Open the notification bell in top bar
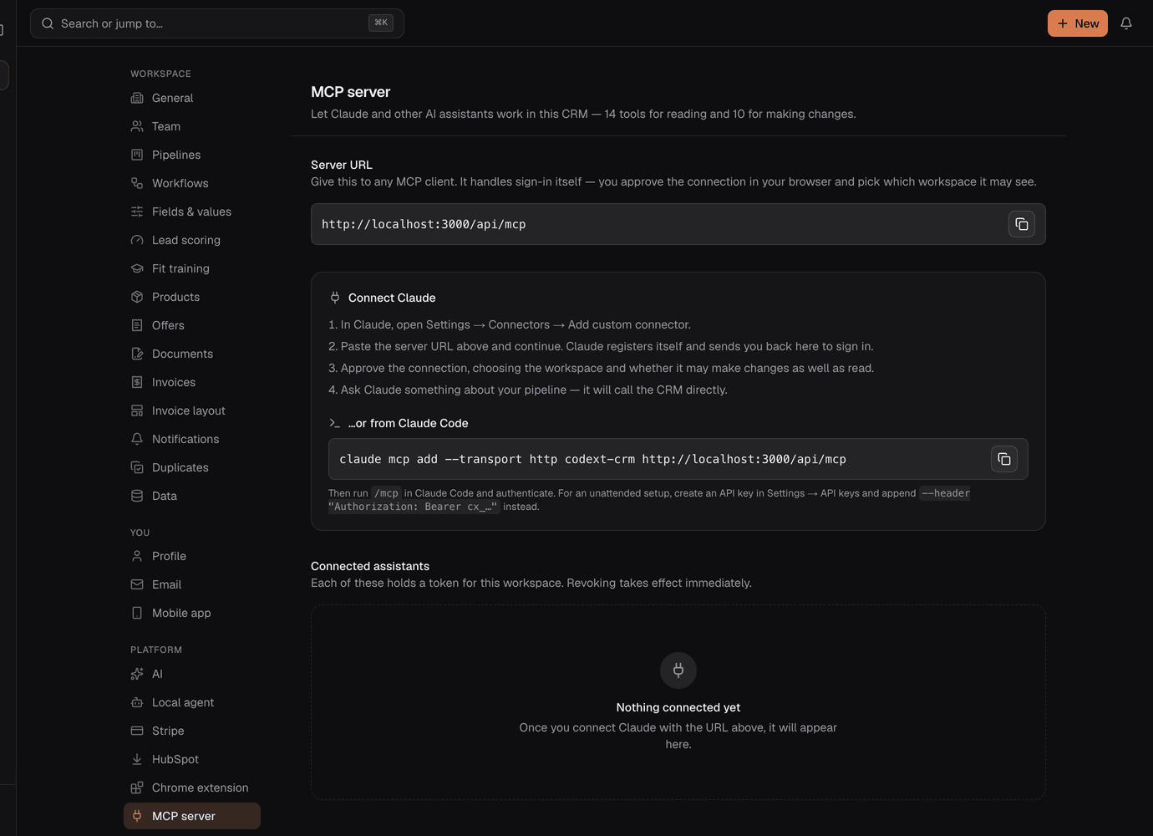Image resolution: width=1153 pixels, height=836 pixels. click(1126, 23)
